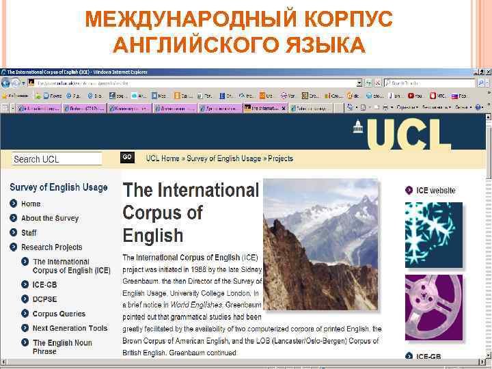Open the YouTube bookmark in favorites bar

point(415,96)
